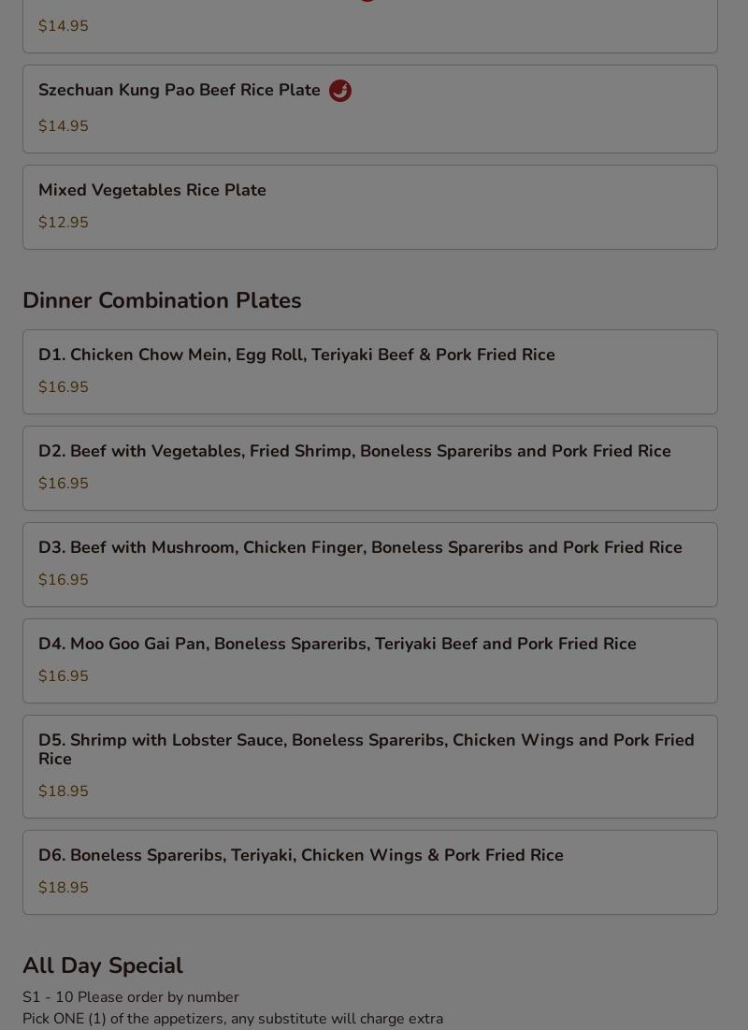This screenshot has height=1030, width=748.
Task: Open Szechuan Kung Pao Beef Rice Plate item
Action: 369,109
